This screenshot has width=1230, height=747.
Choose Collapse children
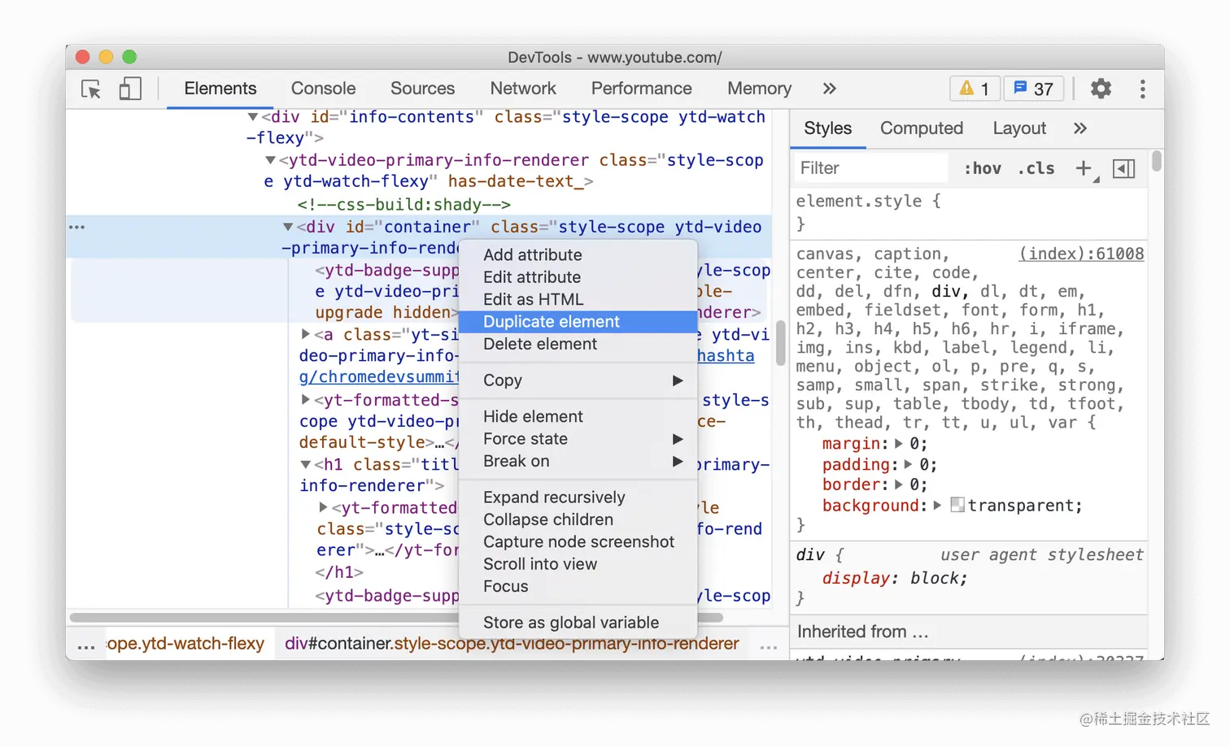coord(578,519)
